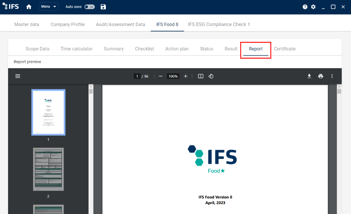Screen dimensions: 351x214
Task: Switch to Action plan sub-tab
Action: click(x=177, y=49)
